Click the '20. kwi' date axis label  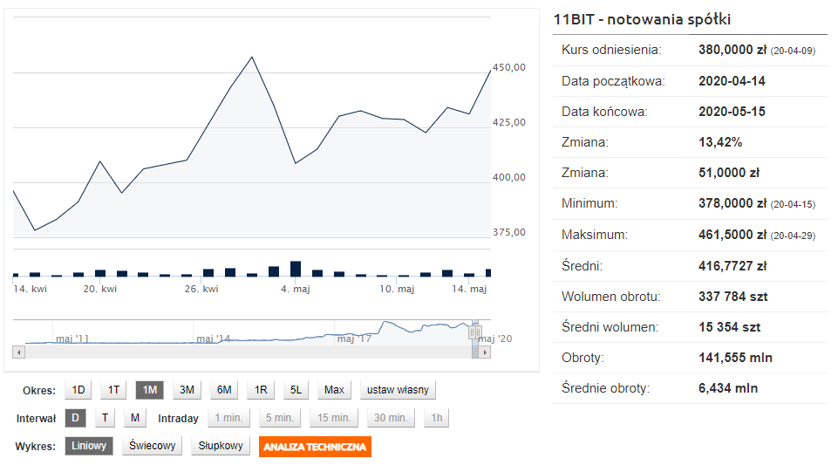[100, 289]
